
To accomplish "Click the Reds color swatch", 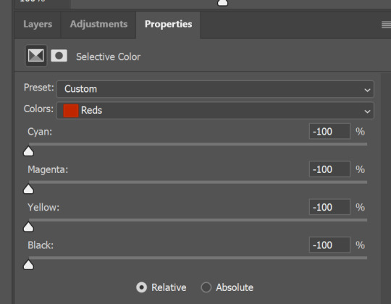I will pos(71,111).
